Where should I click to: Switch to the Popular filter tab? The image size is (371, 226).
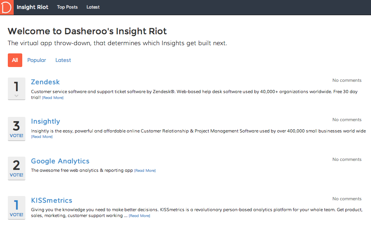[x=37, y=60]
